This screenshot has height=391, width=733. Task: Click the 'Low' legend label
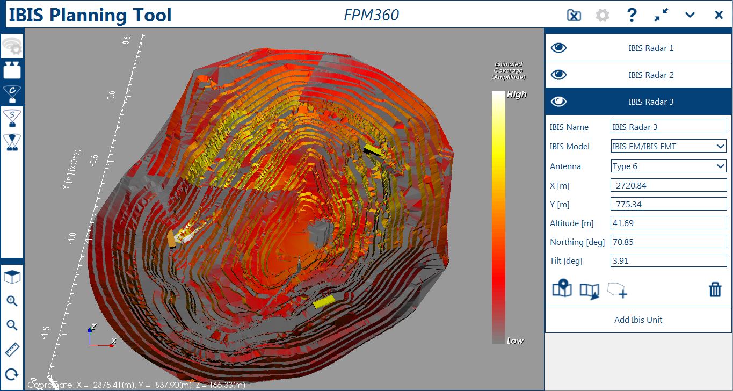tap(515, 341)
